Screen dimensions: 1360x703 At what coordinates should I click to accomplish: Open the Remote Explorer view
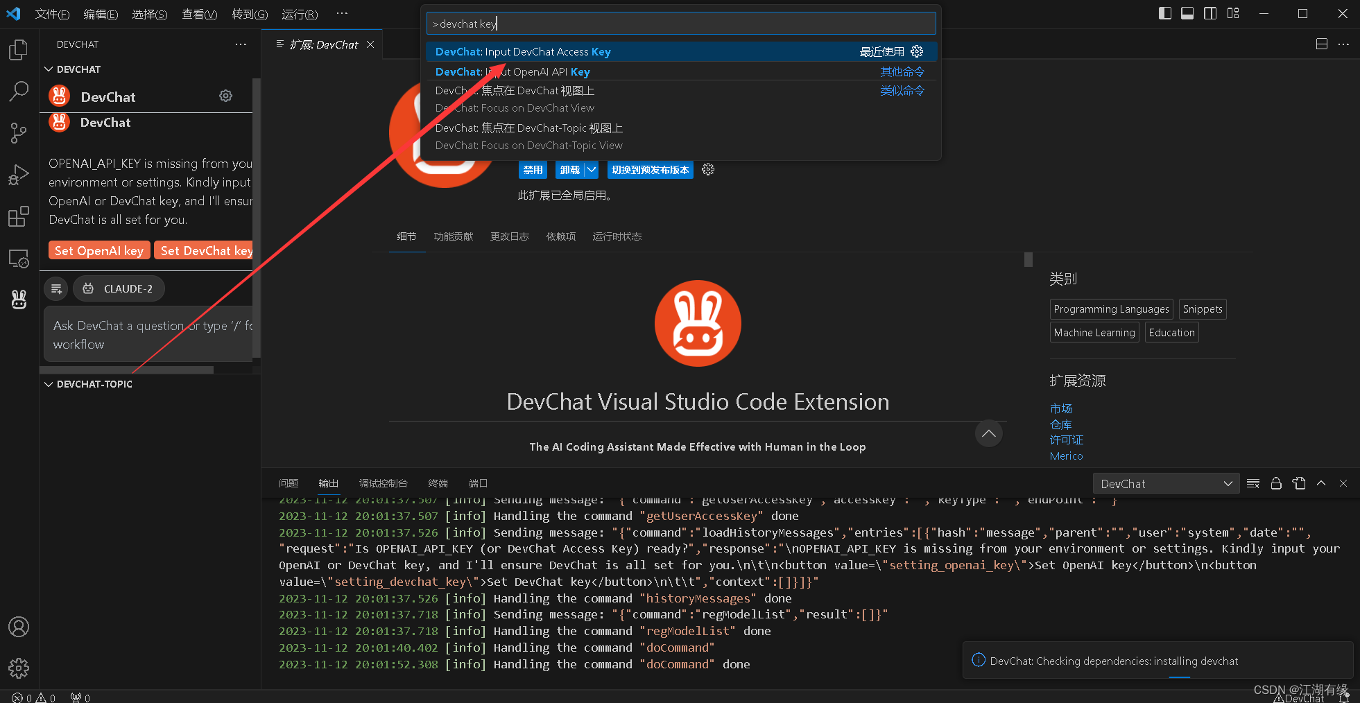pyautogui.click(x=19, y=259)
